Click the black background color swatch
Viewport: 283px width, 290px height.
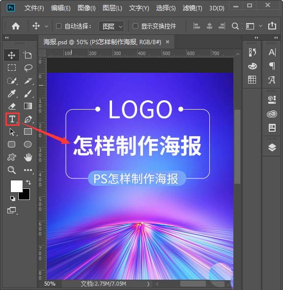coord(26,196)
